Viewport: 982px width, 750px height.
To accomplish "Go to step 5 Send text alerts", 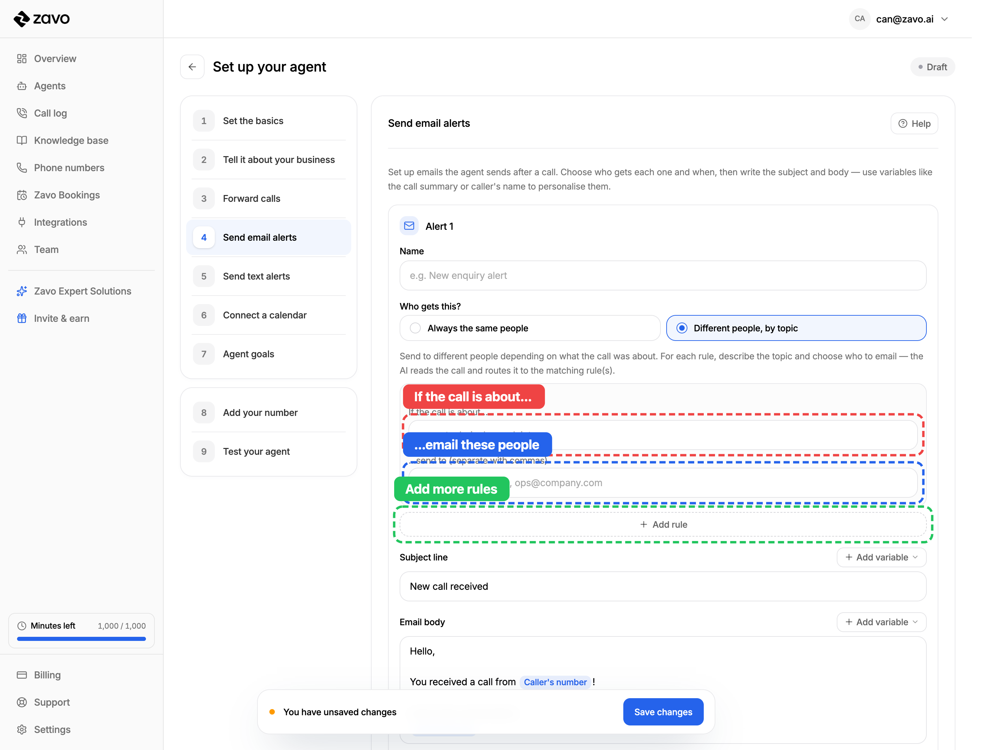I will pyautogui.click(x=268, y=276).
